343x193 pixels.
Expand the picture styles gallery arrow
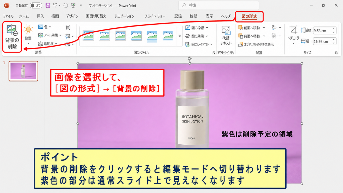click(x=180, y=36)
